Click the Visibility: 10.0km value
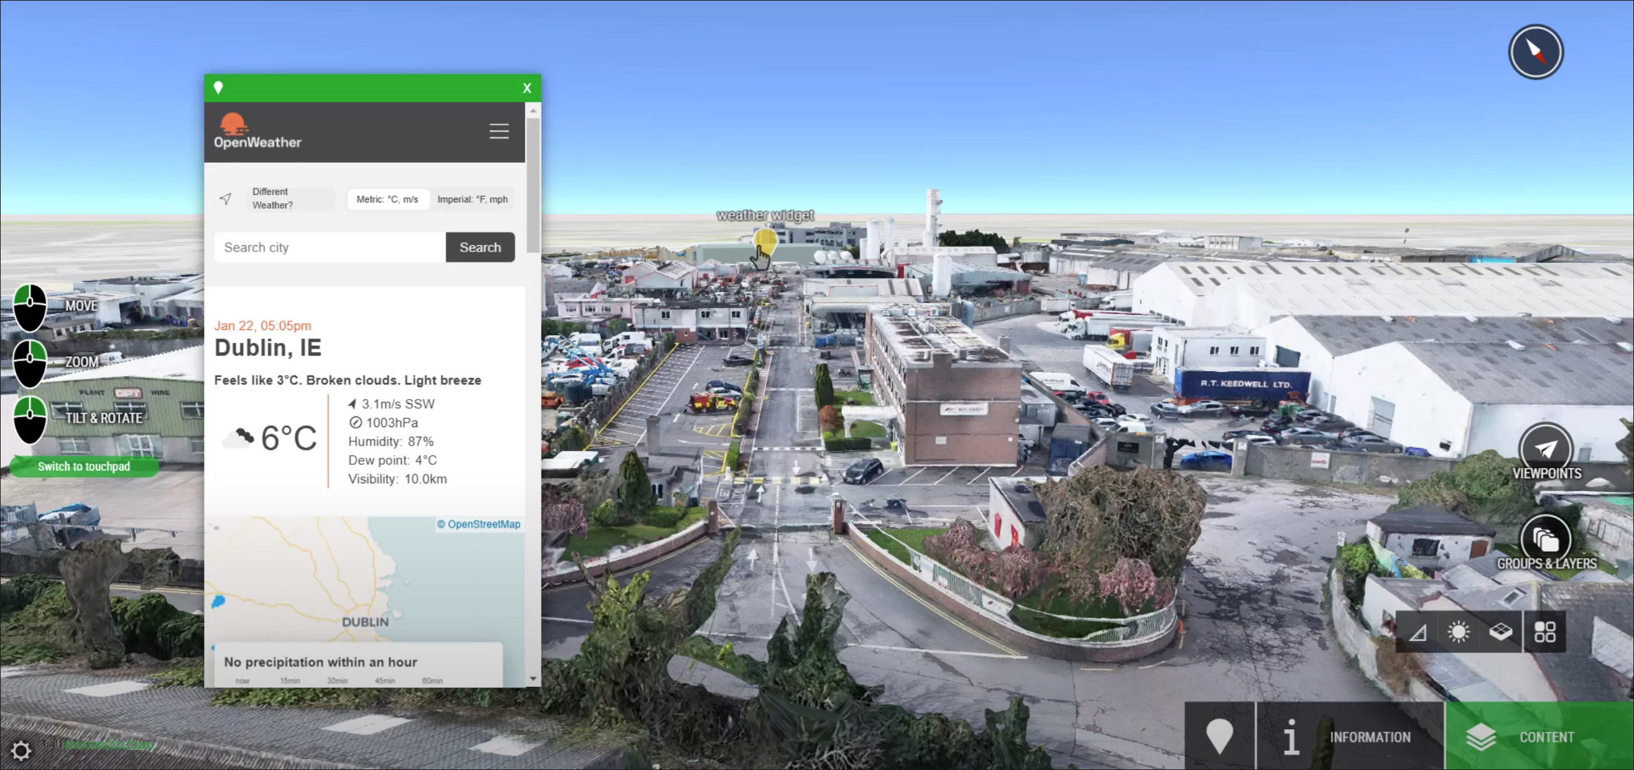The height and width of the screenshot is (770, 1634). [x=398, y=479]
